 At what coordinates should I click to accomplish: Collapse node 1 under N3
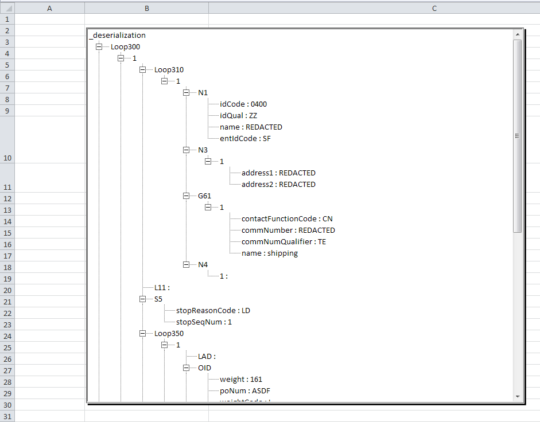click(x=208, y=161)
